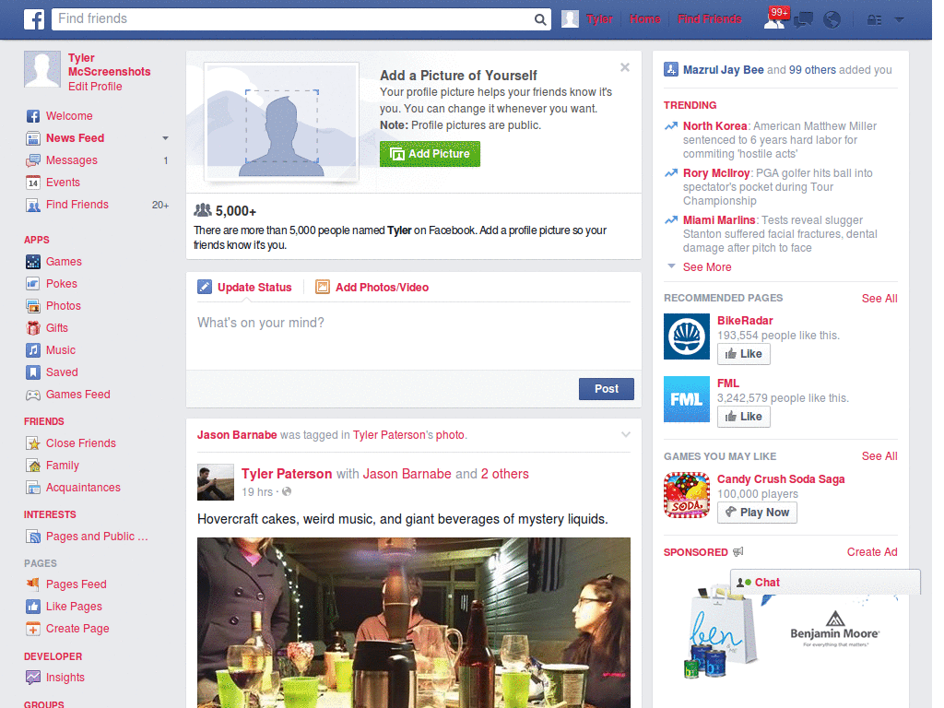Click the Benjamin Moore sponsored ad
Screen dimensions: 944x708
point(781,631)
